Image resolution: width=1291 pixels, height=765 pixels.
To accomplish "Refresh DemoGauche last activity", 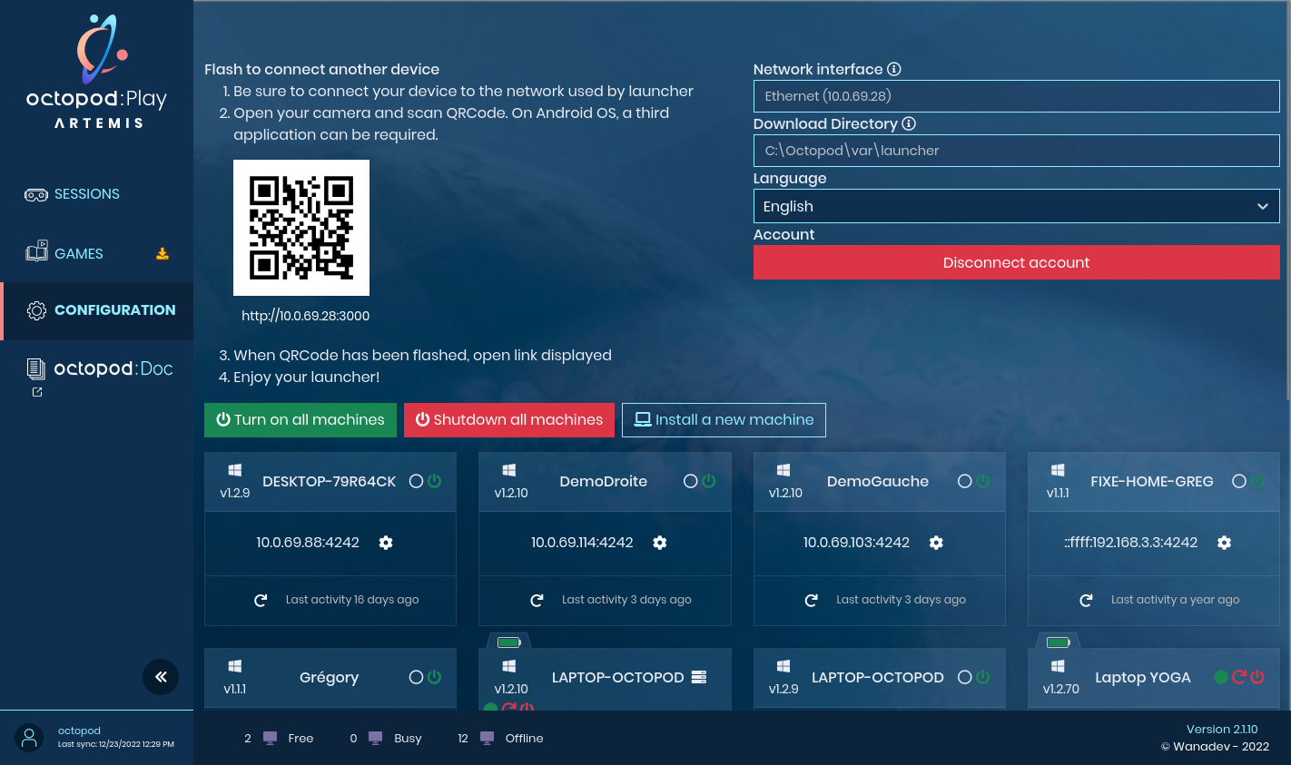I will [x=811, y=600].
